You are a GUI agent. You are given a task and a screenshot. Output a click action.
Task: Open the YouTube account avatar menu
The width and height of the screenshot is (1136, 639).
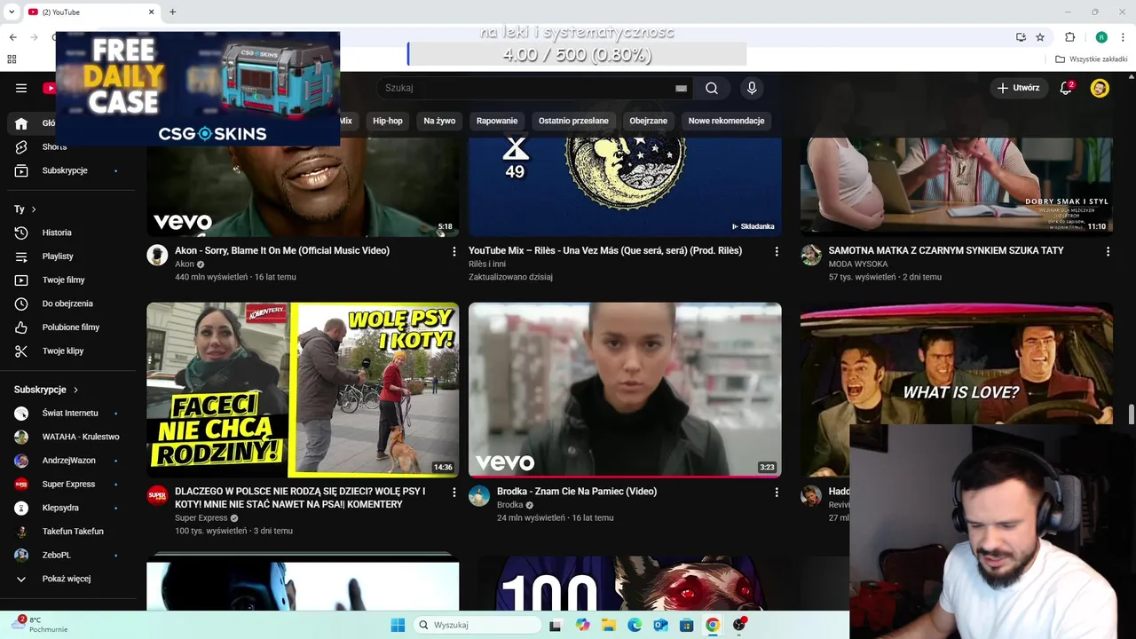point(1100,88)
